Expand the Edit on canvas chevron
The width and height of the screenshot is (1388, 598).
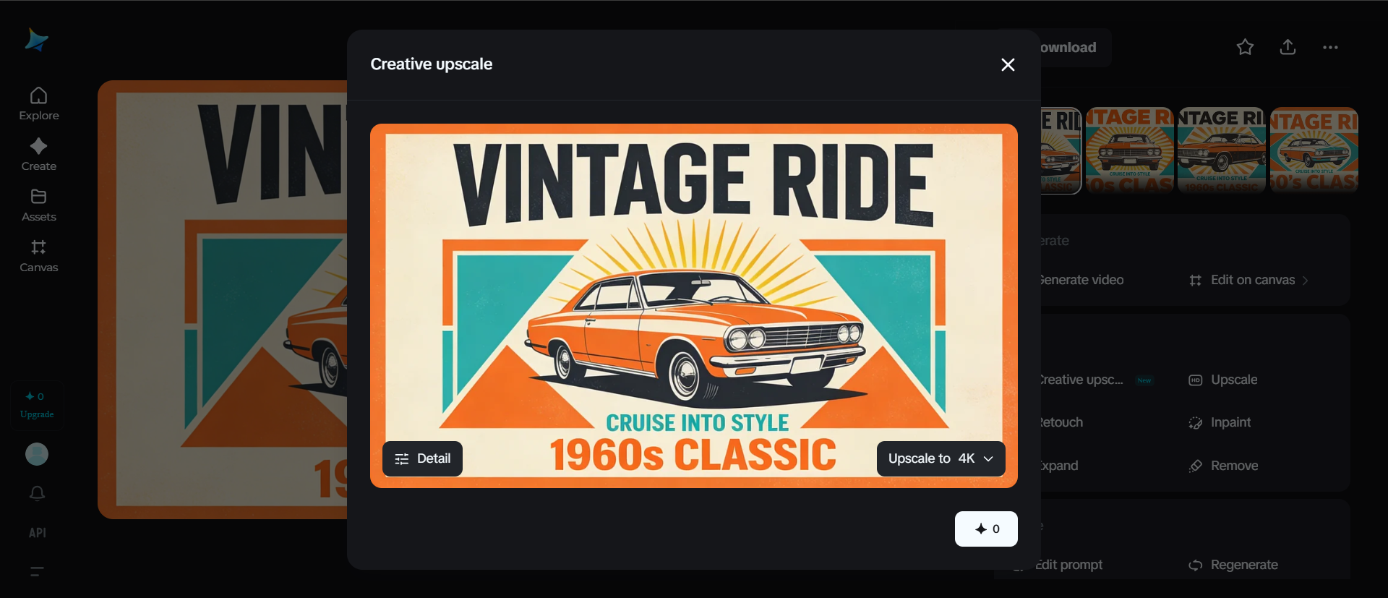1306,281
